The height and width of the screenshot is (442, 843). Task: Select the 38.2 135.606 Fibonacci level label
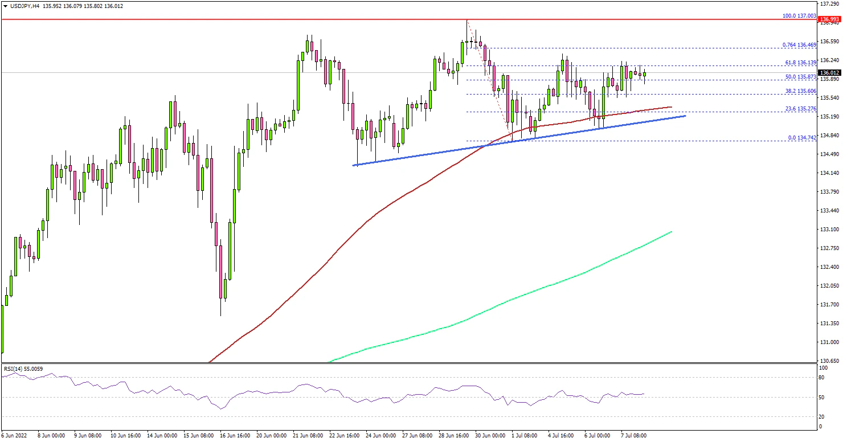pyautogui.click(x=800, y=91)
